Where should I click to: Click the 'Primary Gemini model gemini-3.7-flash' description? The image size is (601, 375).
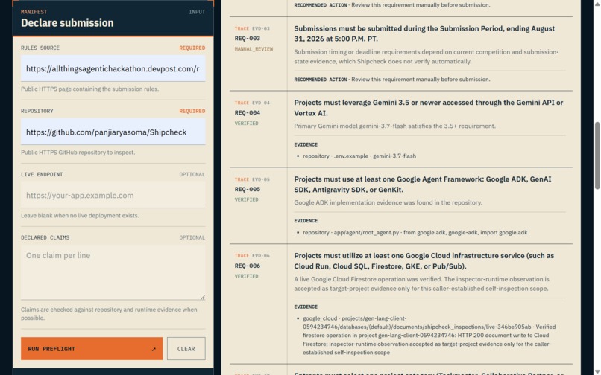click(394, 126)
